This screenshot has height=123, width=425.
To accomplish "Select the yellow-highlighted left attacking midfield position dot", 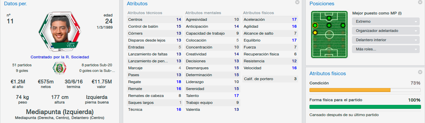I will [315, 25].
